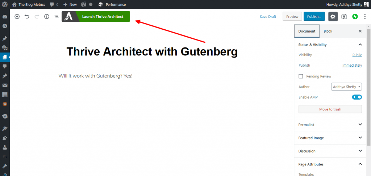This screenshot has width=371, height=176.
Task: Click the Save Draft link
Action: (268, 17)
